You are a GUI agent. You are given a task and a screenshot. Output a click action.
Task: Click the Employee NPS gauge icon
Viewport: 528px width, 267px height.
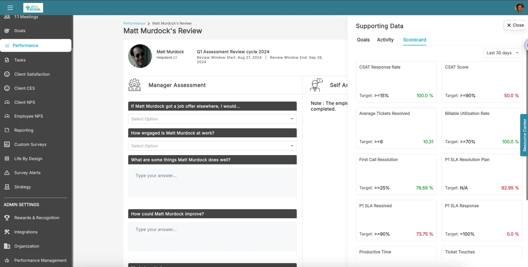[7, 116]
